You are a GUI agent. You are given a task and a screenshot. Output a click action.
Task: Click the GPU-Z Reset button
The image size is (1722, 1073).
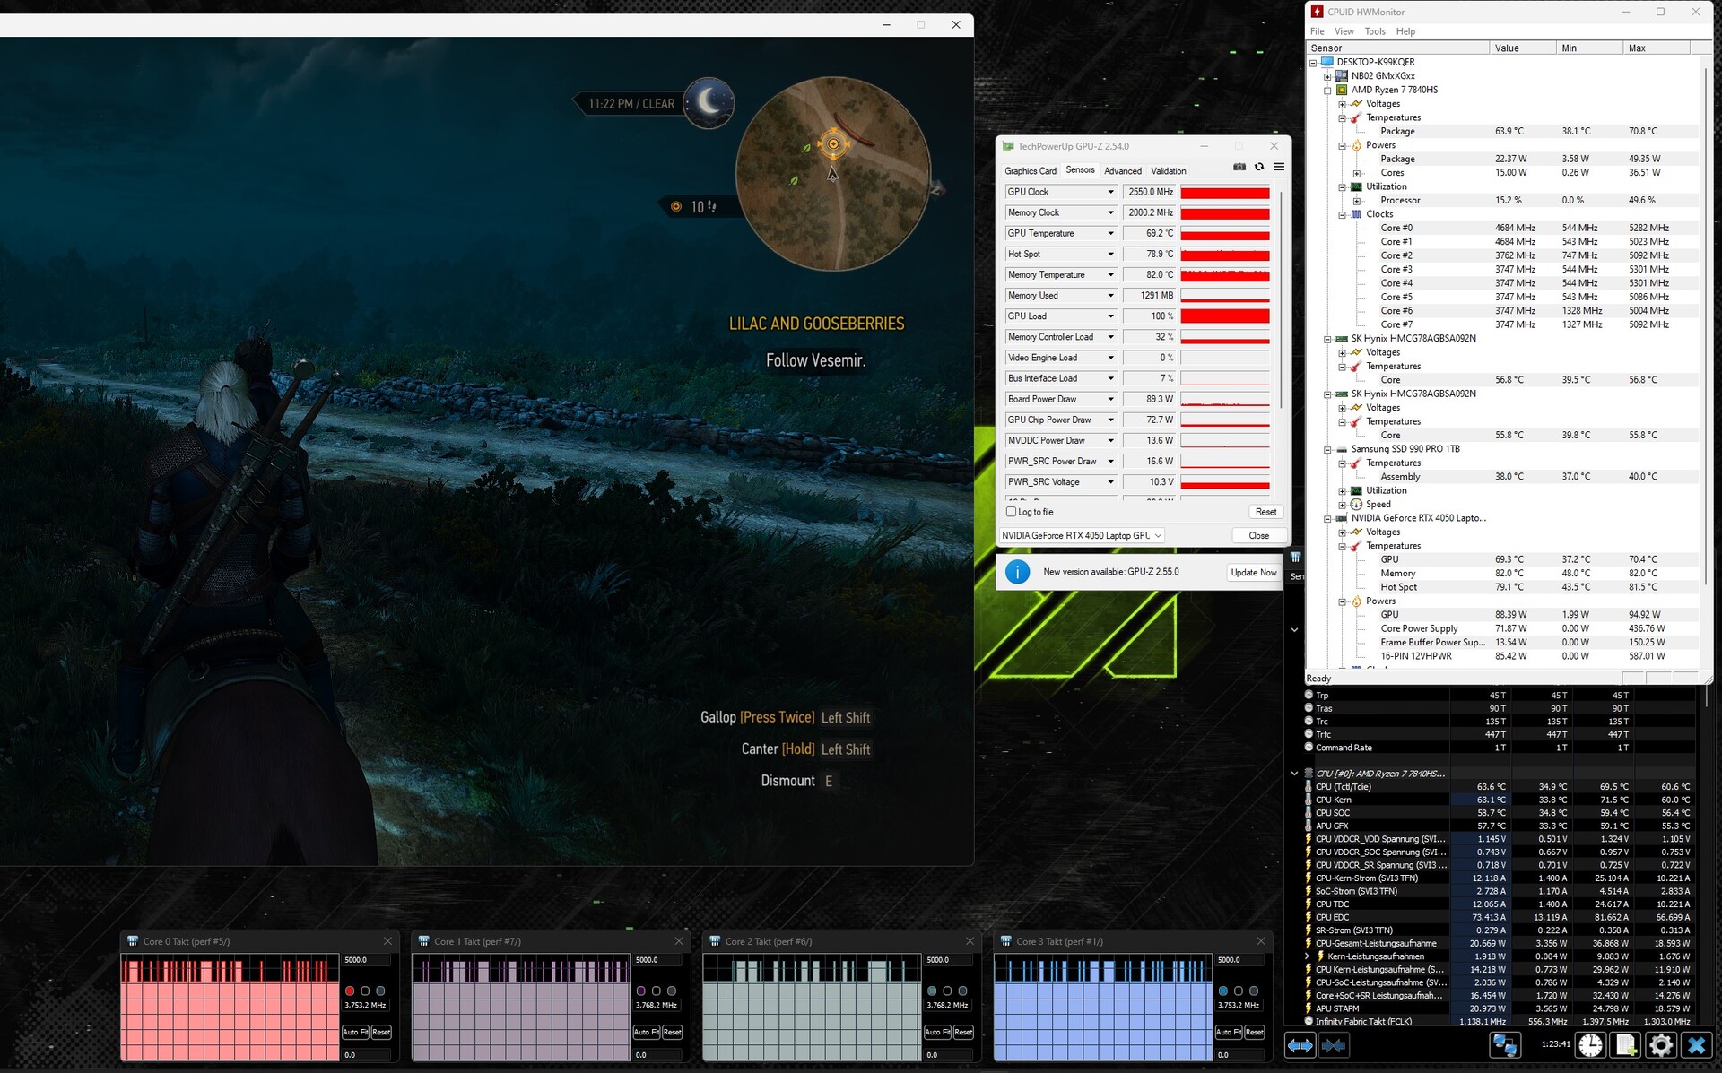click(x=1265, y=512)
